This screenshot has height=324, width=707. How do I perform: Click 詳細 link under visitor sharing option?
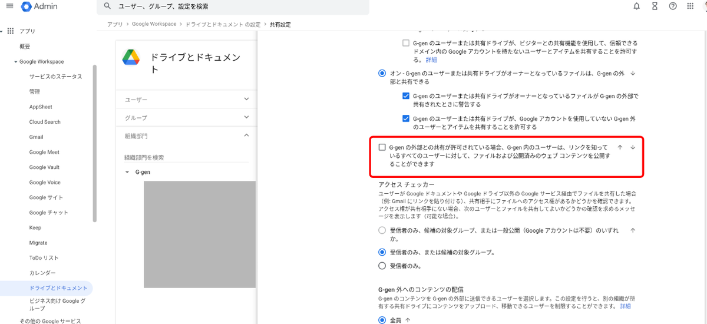[431, 60]
